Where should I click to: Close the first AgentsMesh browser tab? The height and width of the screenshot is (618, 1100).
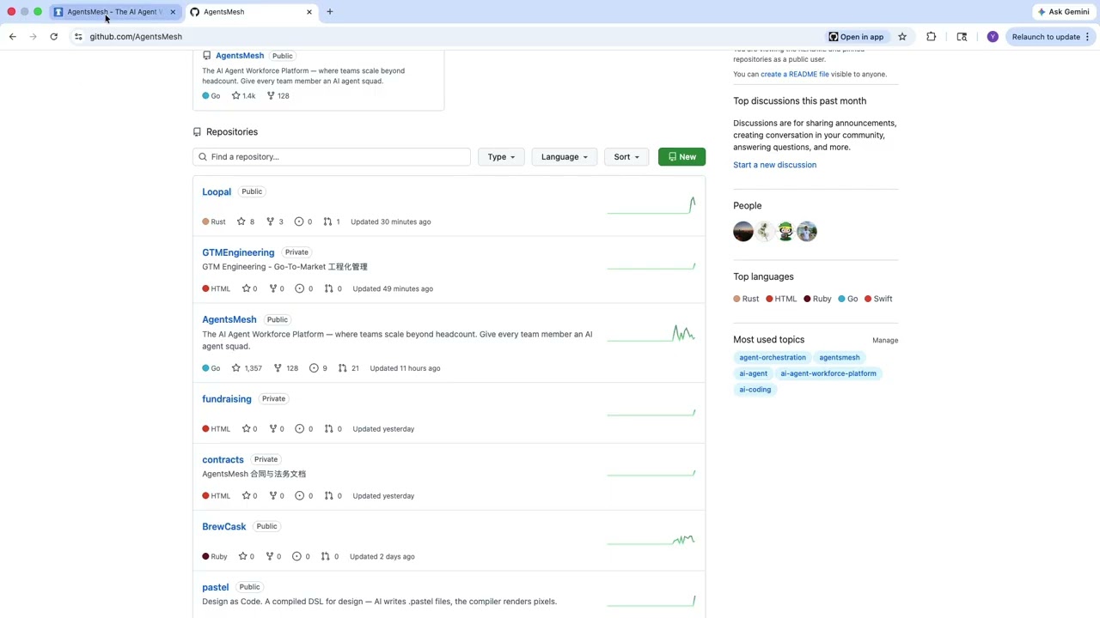tap(172, 12)
